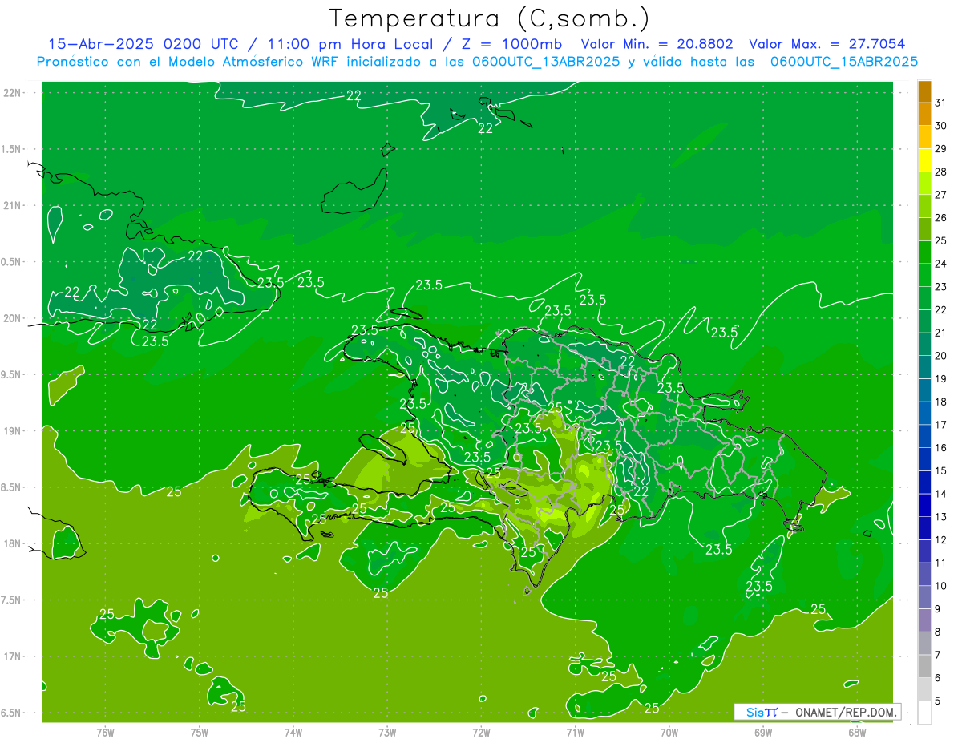Screen dimensions: 962x743
Task: Click the color scale label 28
Action: (940, 172)
